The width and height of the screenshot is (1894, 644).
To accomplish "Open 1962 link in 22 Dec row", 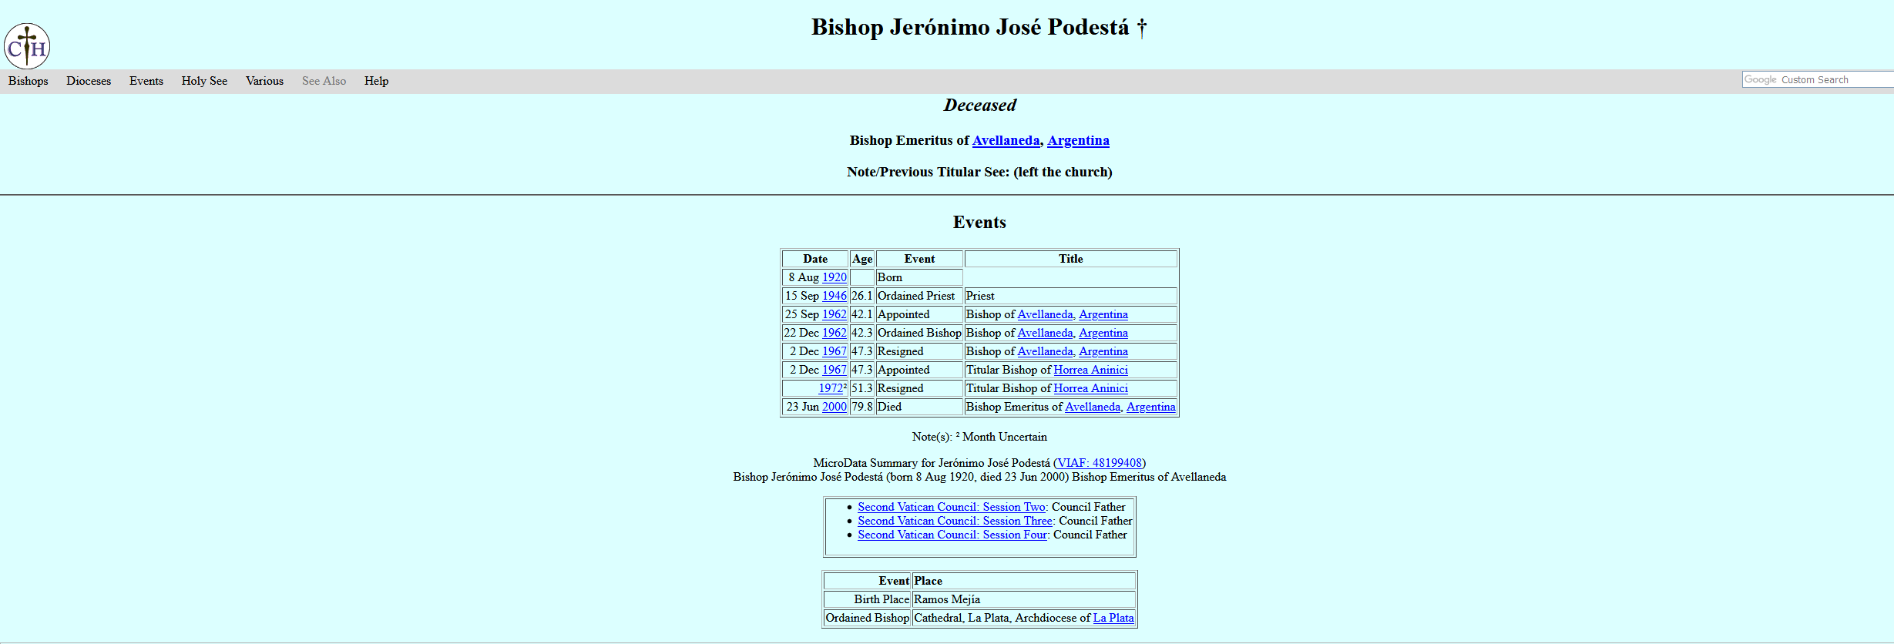I will coord(835,333).
